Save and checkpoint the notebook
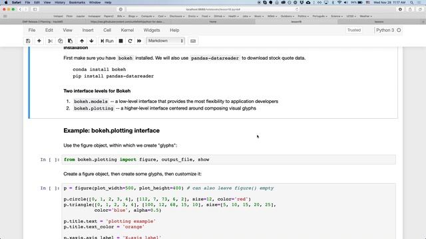426x239 pixels. coord(28,41)
